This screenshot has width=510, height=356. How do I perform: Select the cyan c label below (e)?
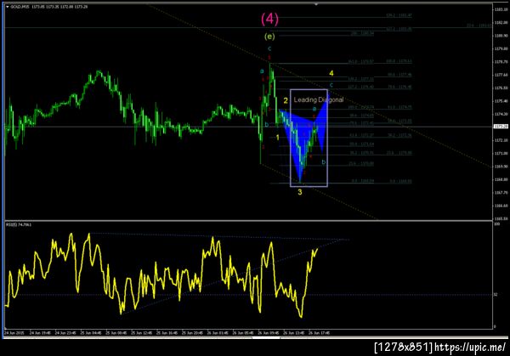269,48
